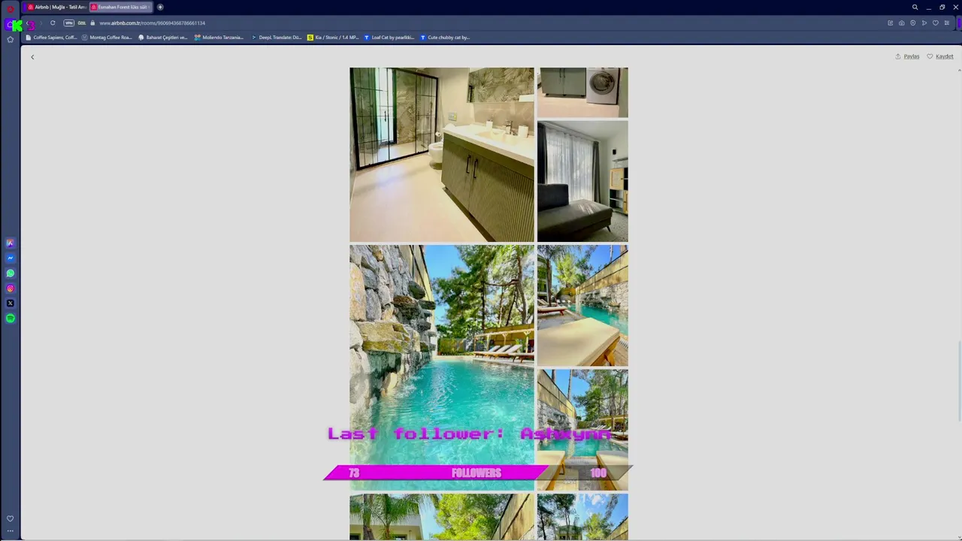Open the gray sofa by curtain photo

(x=582, y=181)
